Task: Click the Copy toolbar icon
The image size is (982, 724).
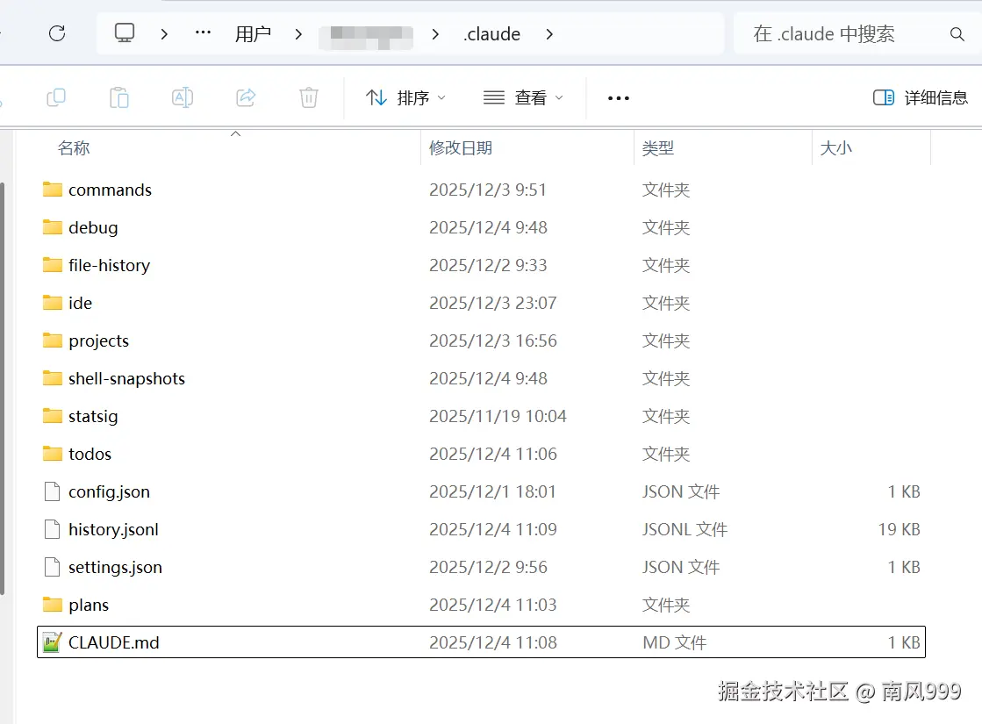Action: coord(56,97)
